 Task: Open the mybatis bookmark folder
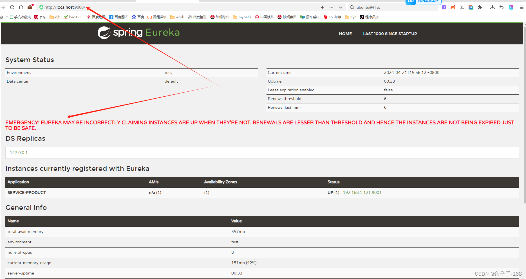click(x=242, y=17)
